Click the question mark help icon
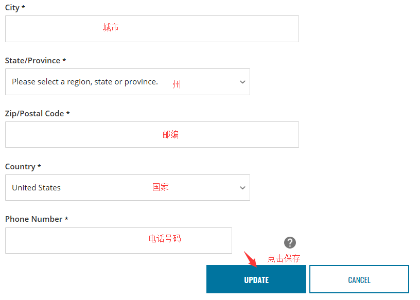 click(x=290, y=242)
